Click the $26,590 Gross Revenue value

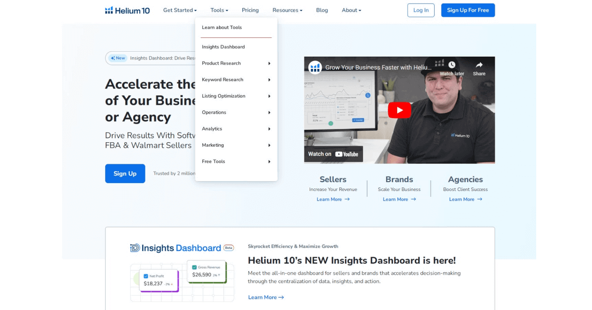click(x=202, y=275)
